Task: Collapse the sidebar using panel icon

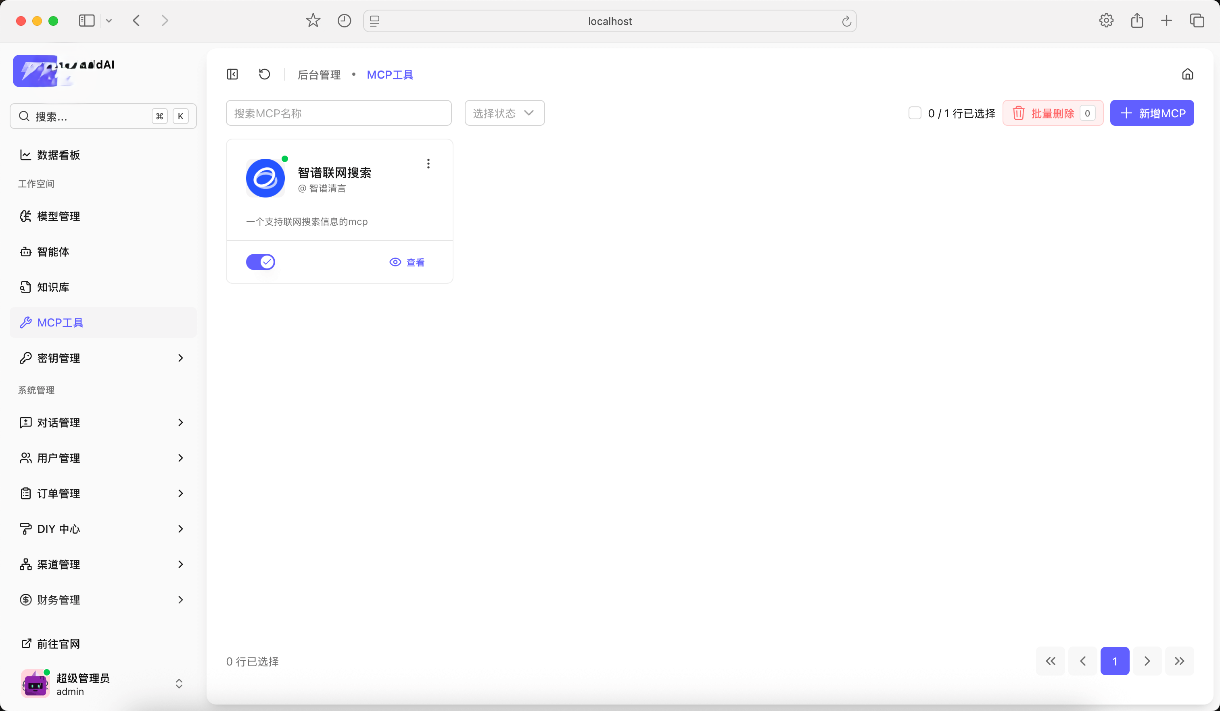Action: point(232,74)
